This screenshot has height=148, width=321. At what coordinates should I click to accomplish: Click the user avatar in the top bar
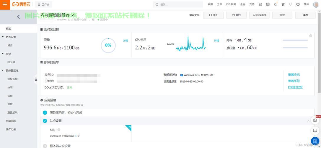[316, 4]
